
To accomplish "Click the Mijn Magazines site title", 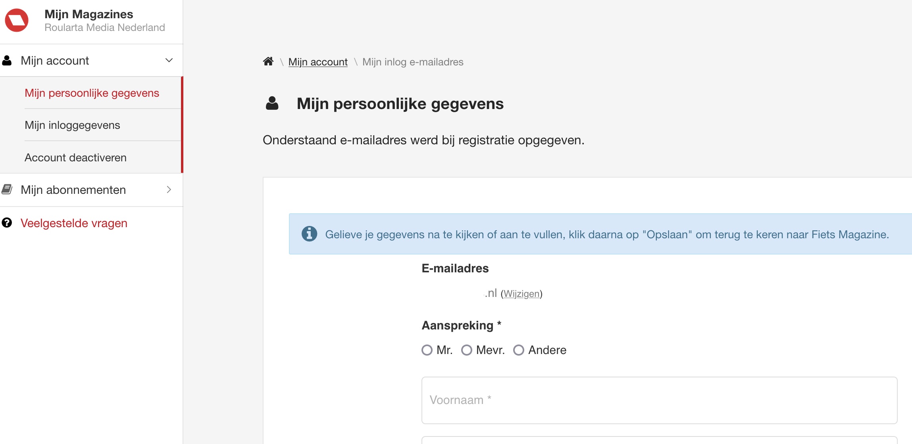I will (x=89, y=14).
